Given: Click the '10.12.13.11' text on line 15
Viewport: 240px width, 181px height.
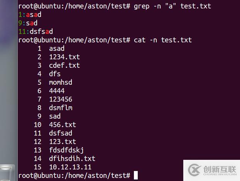Looking at the screenshot, I should pos(70,167).
